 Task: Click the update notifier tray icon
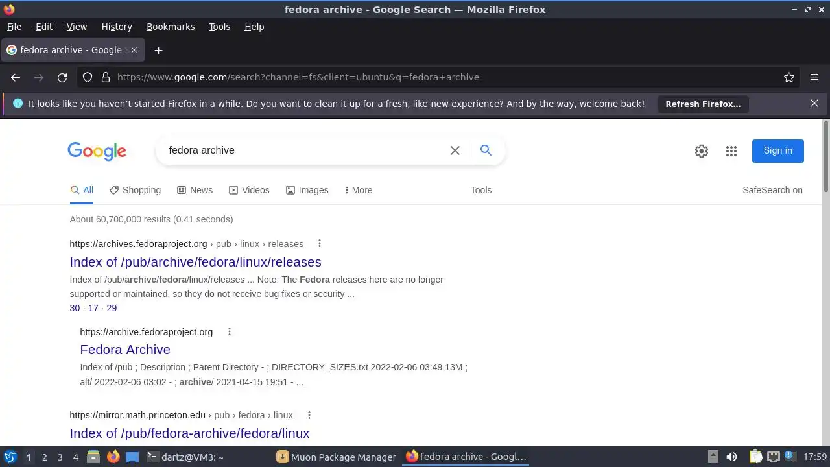[x=789, y=457]
